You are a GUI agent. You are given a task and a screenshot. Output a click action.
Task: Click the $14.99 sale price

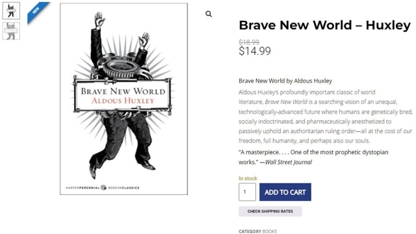click(255, 51)
